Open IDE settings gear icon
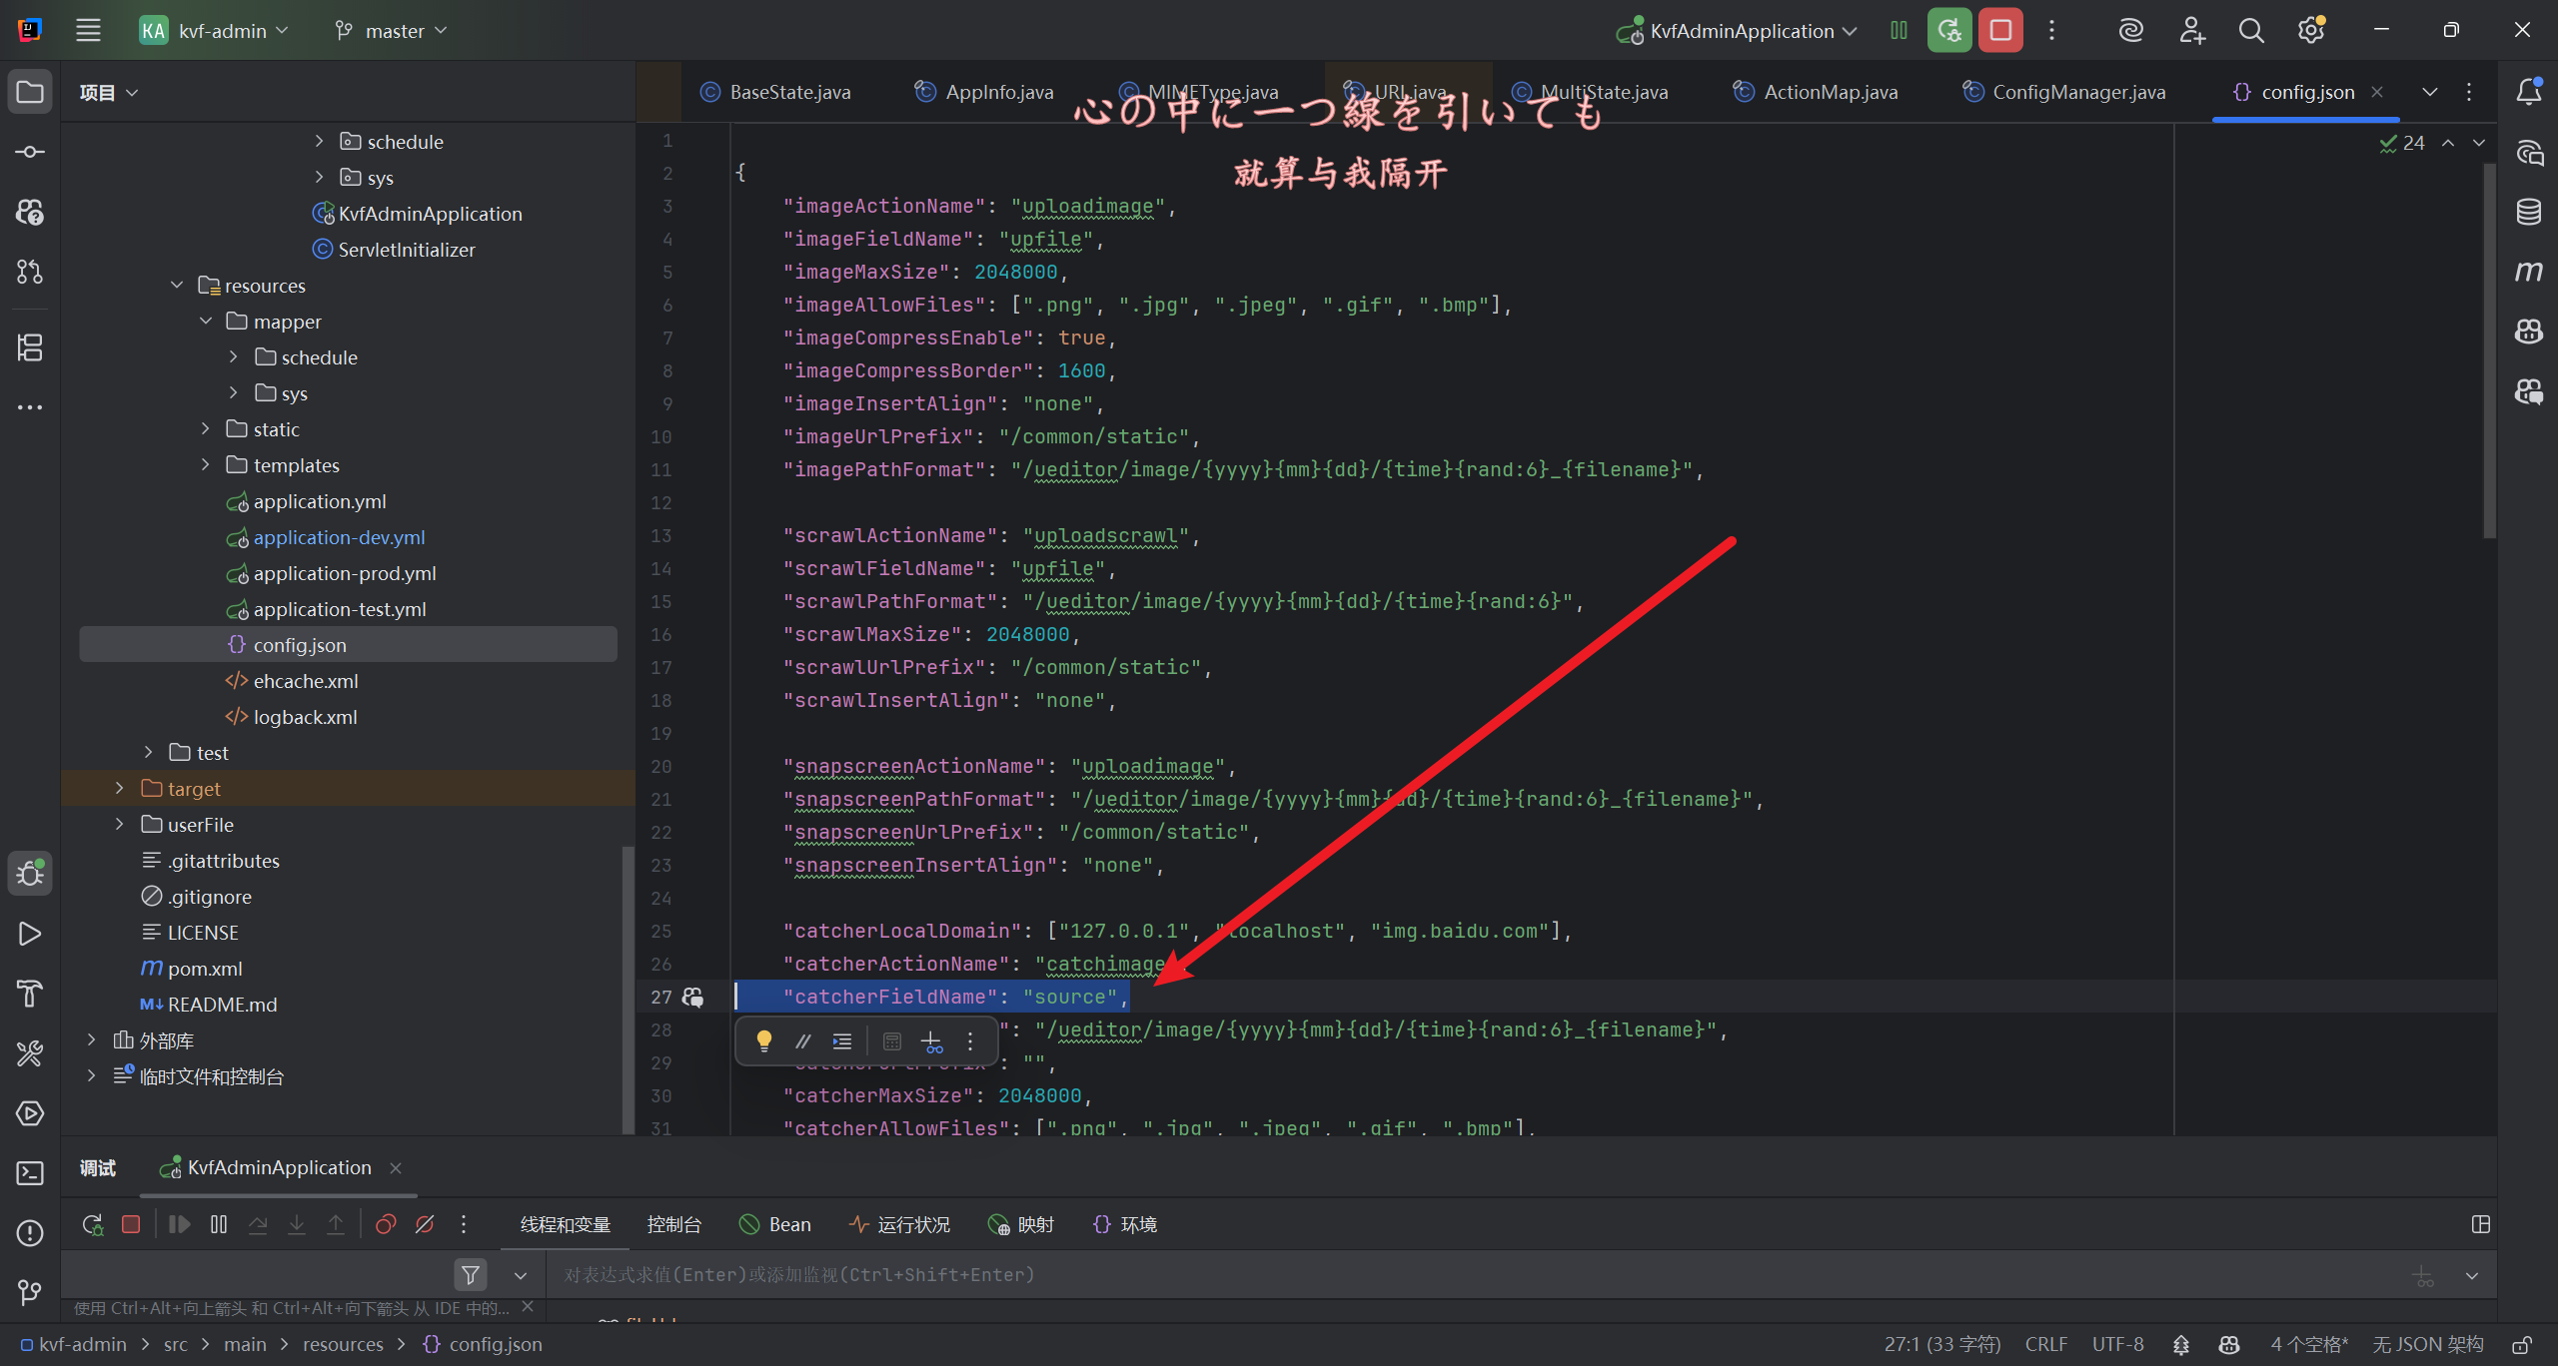 2311,31
